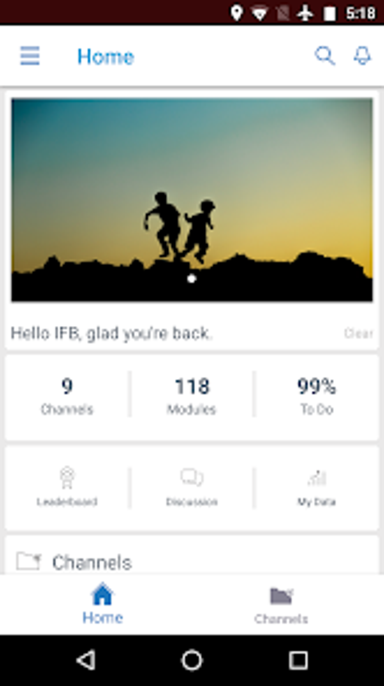Viewport: 384px width, 686px height.
Task: Select the Home label in bottom navigation
Action: (x=102, y=618)
